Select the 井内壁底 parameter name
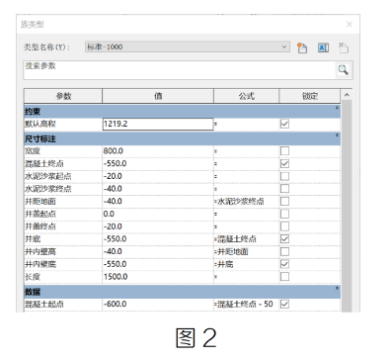The height and width of the screenshot is (360, 392). click(40, 264)
